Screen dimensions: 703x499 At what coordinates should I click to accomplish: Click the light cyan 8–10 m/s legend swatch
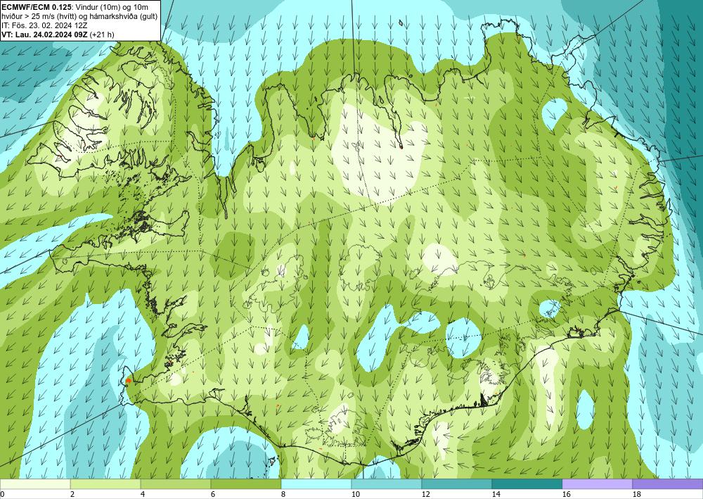click(316, 484)
